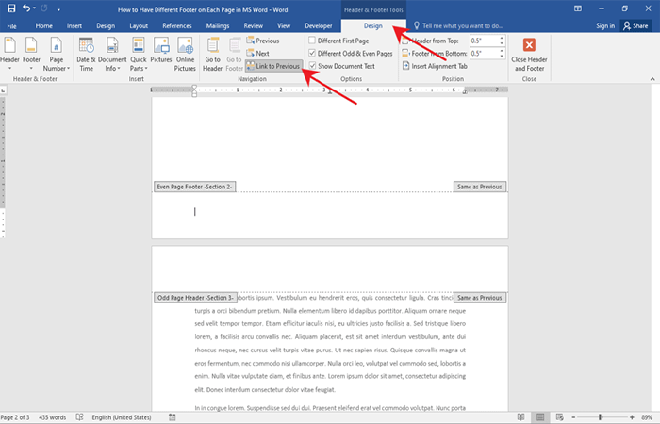Click Go to Header icon
This screenshot has width=660, height=424.
[x=213, y=56]
